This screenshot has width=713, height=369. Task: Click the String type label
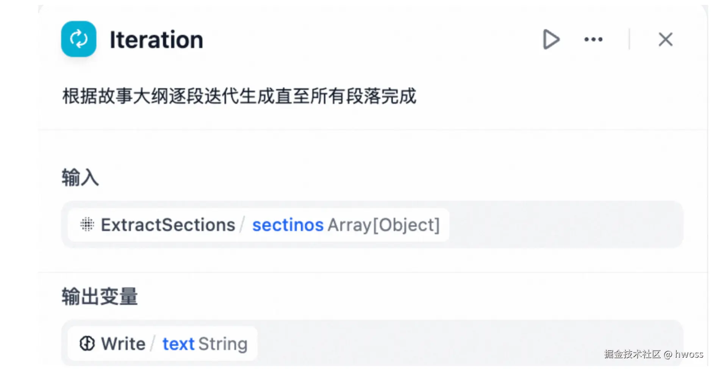point(223,344)
